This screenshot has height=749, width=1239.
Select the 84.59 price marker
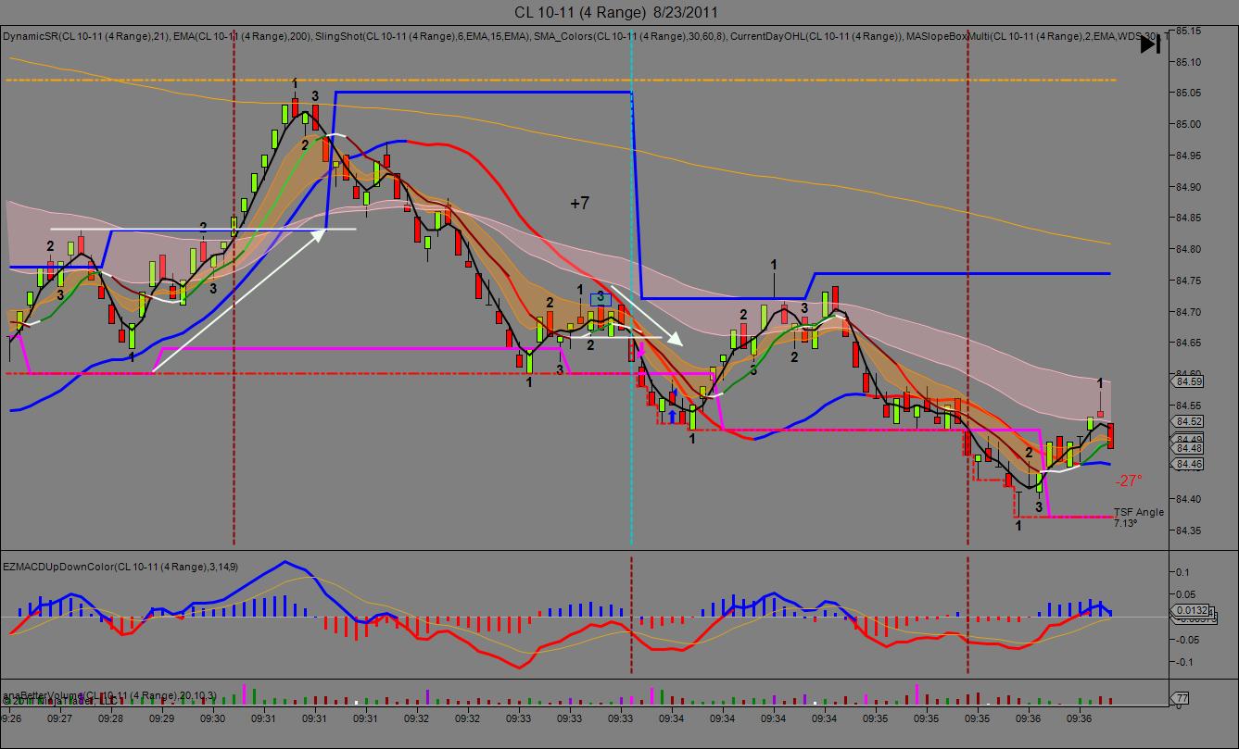pyautogui.click(x=1188, y=381)
